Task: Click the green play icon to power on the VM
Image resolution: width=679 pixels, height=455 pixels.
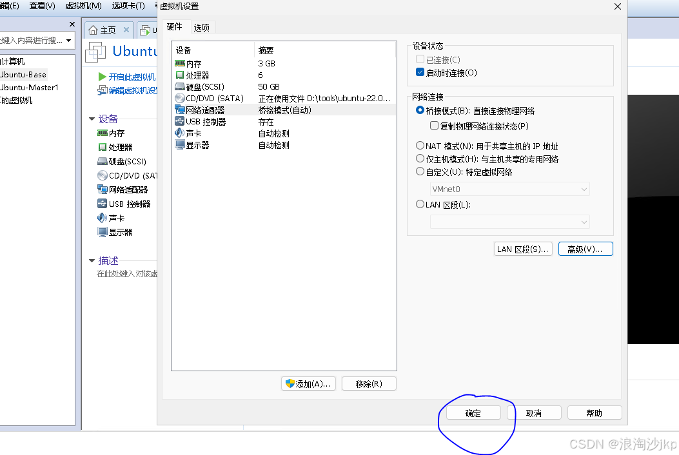Action: tap(102, 77)
